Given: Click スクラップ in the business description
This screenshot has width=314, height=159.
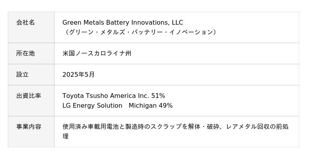Looking at the screenshot, I should pos(166,126).
